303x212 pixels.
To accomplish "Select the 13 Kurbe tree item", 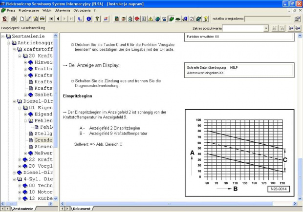I will [x=41, y=198].
